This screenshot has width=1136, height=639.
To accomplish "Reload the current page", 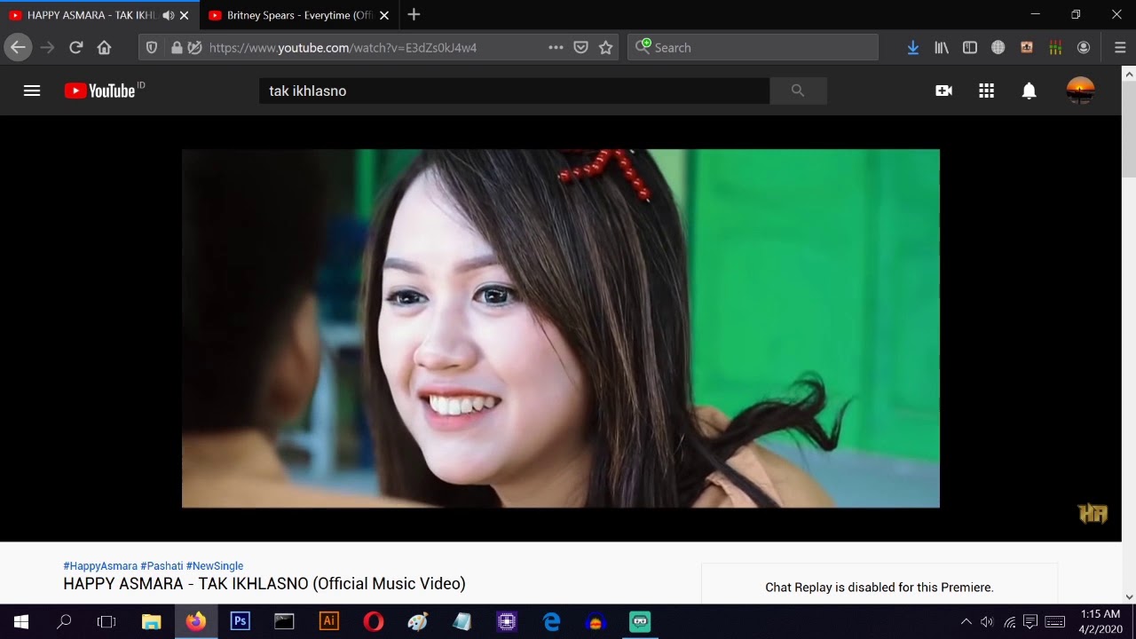I will [76, 48].
